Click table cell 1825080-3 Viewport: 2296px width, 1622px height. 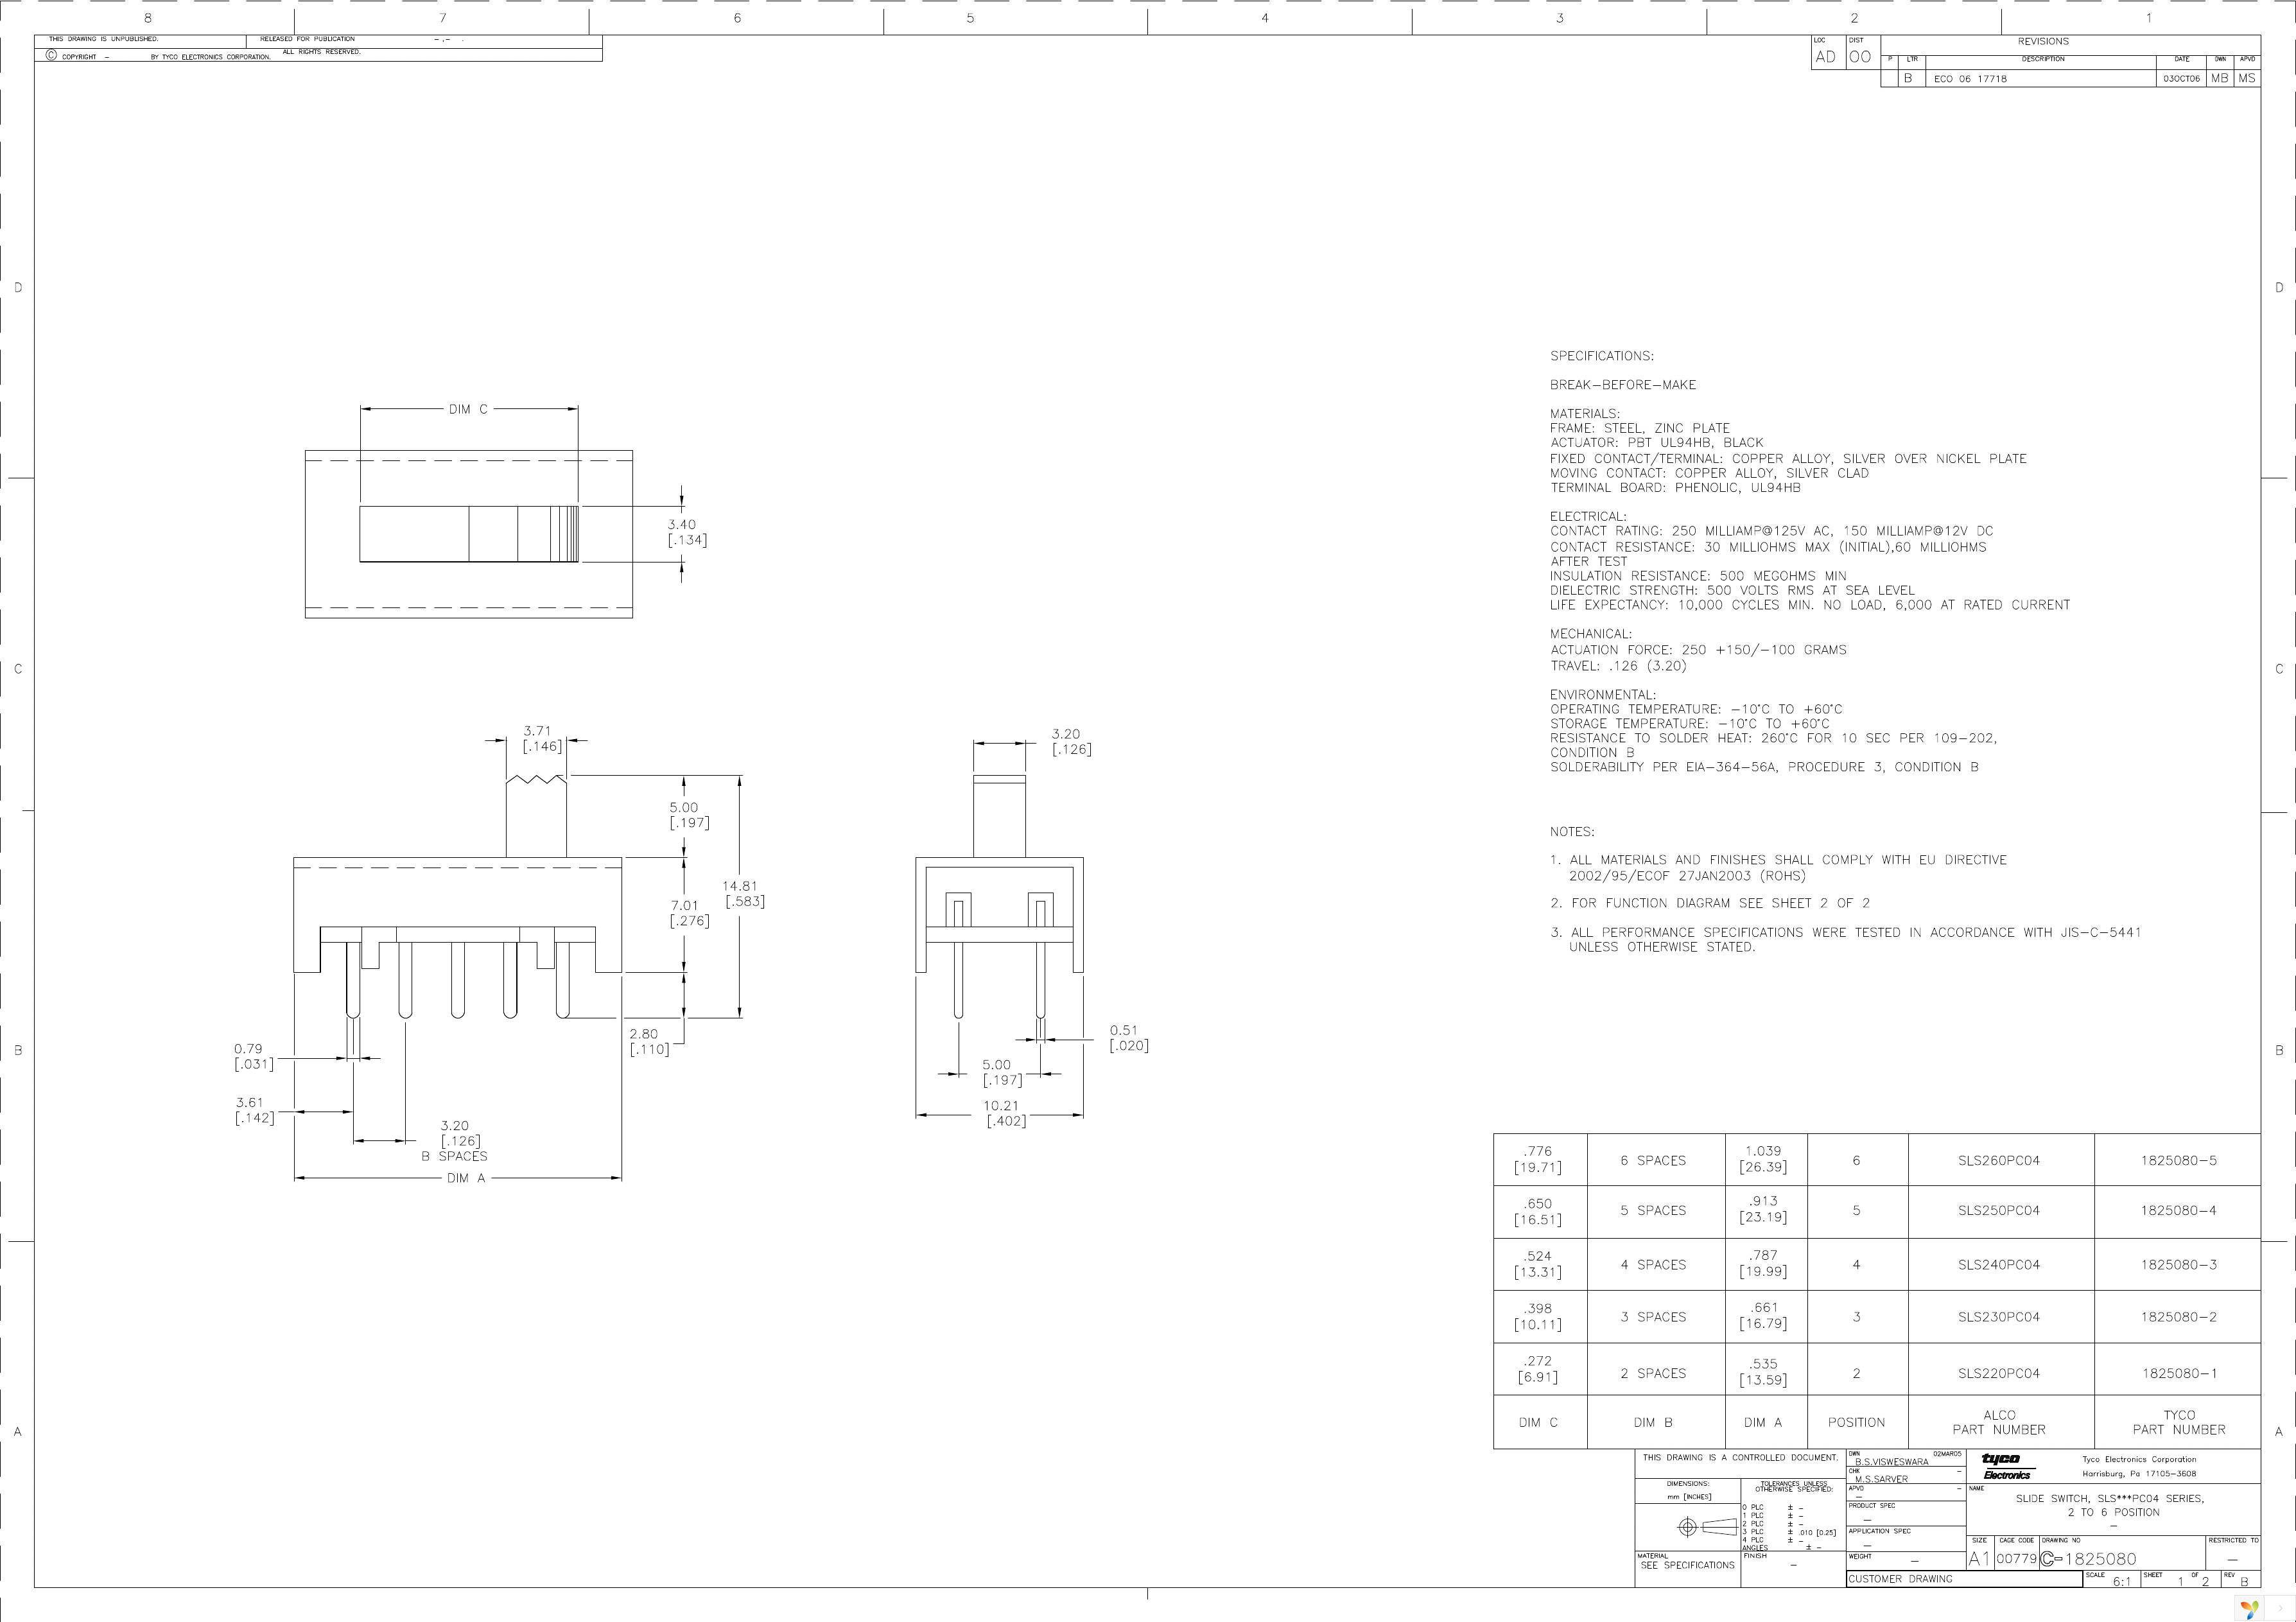coord(2178,1265)
